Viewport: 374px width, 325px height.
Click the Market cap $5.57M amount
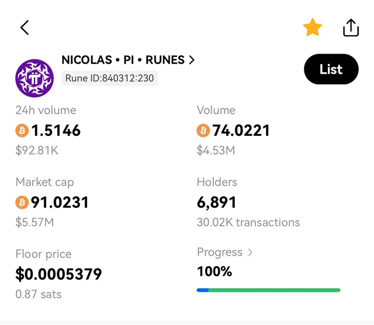35,222
